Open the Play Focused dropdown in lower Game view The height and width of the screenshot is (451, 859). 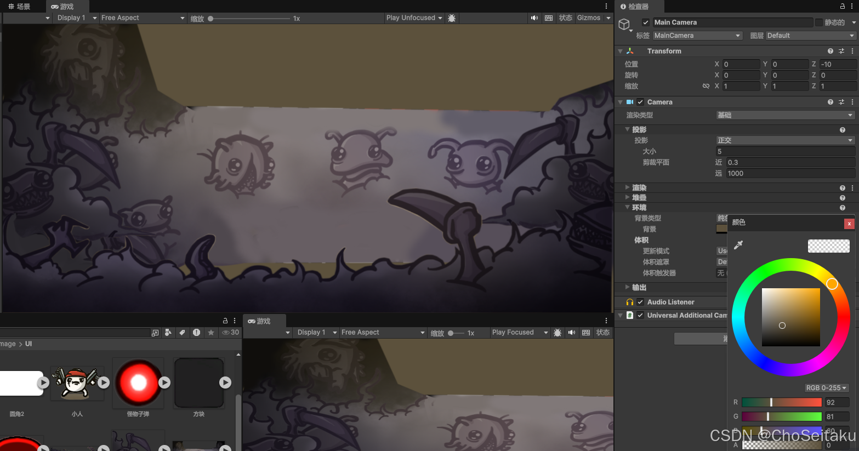520,333
